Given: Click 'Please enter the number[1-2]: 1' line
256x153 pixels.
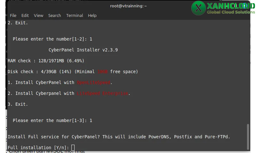Looking at the screenshot, I should coord(52,39).
